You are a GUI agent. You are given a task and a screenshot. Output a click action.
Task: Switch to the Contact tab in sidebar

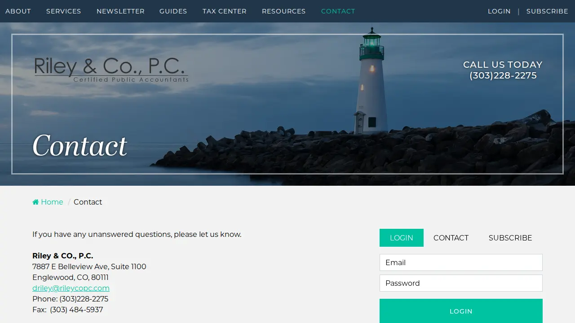click(x=451, y=238)
